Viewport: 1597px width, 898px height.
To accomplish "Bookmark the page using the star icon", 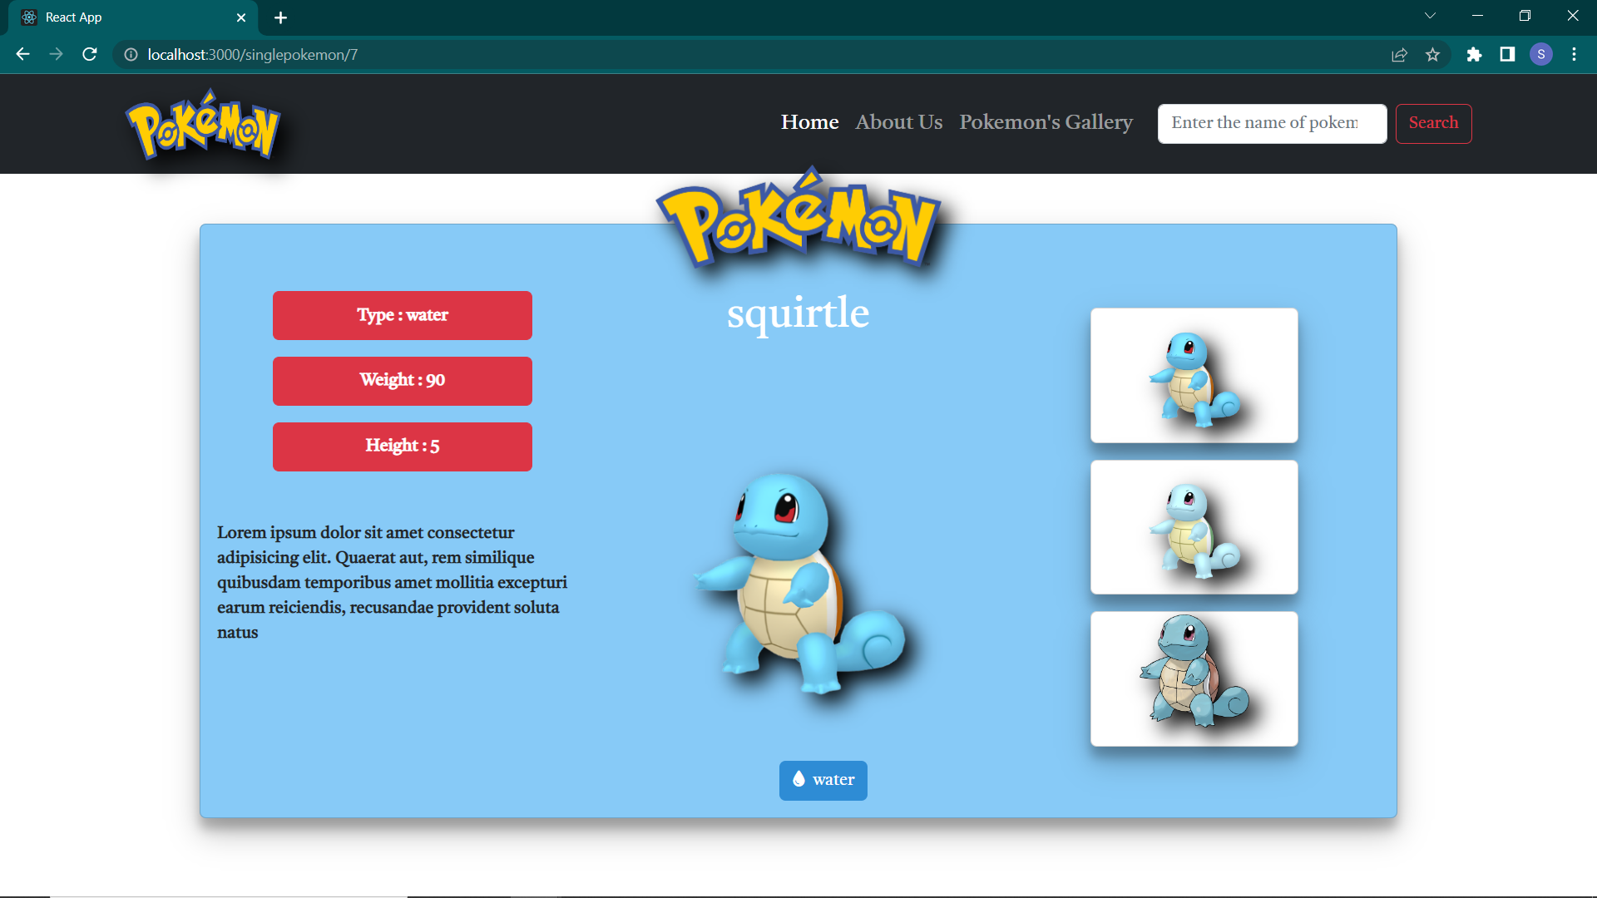I will click(x=1433, y=54).
